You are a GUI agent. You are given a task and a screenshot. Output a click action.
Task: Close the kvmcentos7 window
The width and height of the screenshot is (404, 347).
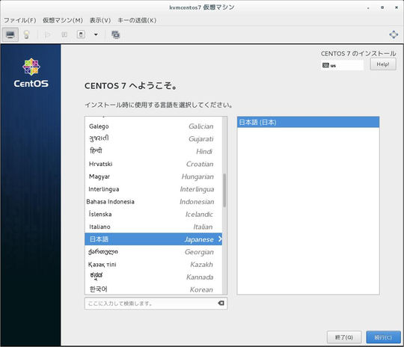click(397, 7)
